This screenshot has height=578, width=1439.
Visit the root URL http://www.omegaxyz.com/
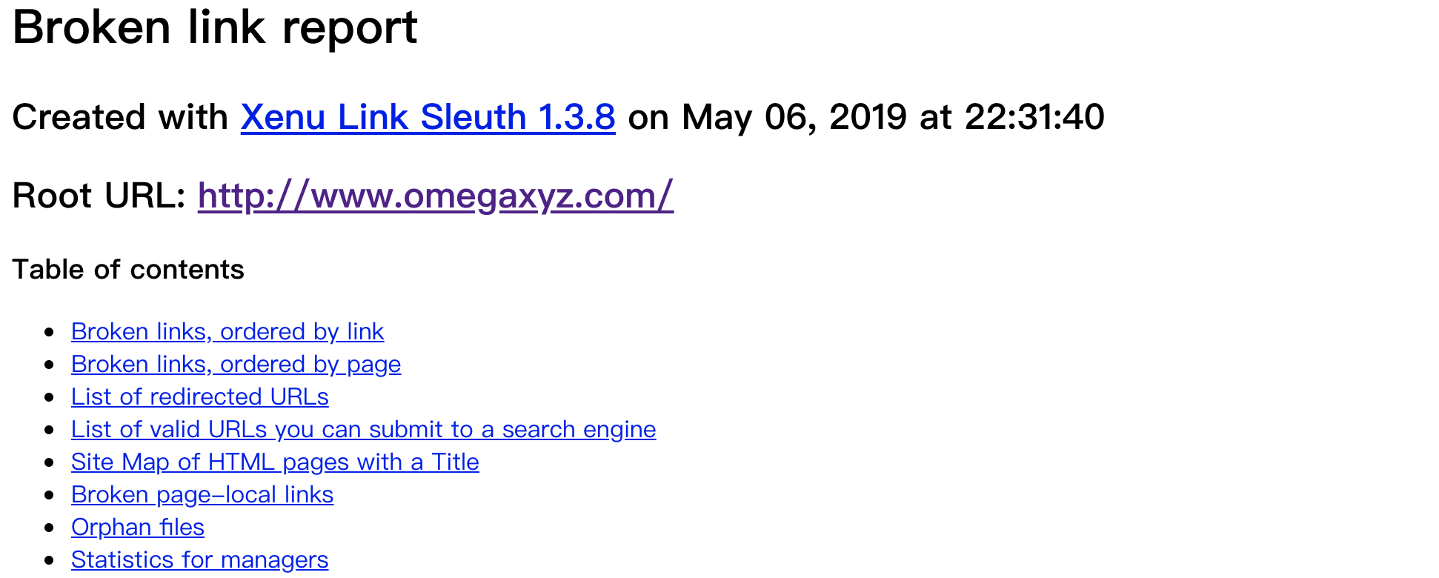click(x=436, y=196)
